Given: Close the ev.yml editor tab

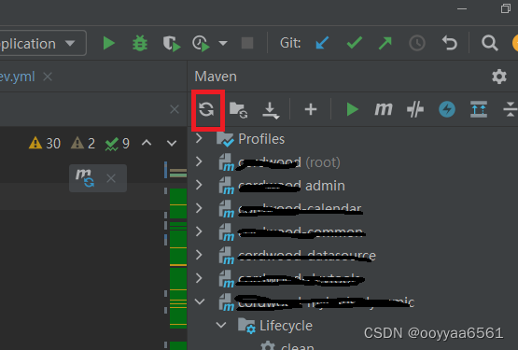Looking at the screenshot, I should pos(48,77).
